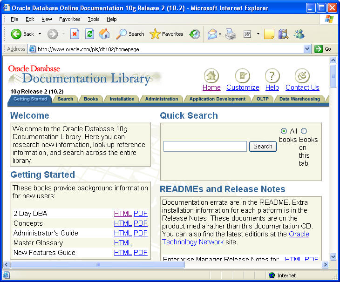Open the Favorites menu
This screenshot has width=340, height=282.
tap(69, 19)
